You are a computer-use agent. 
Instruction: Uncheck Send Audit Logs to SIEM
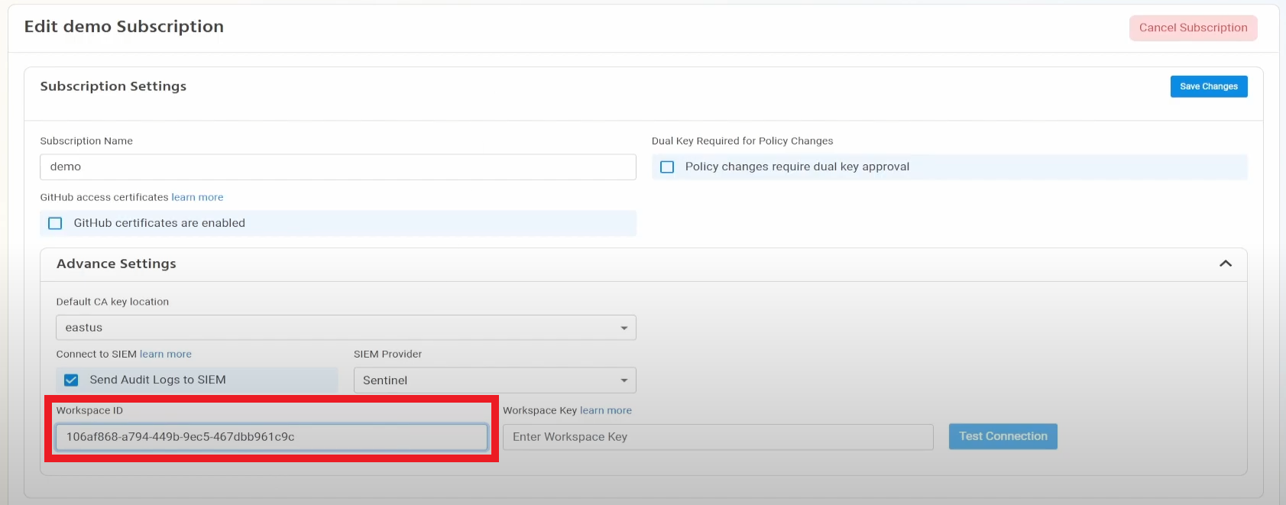click(x=71, y=380)
